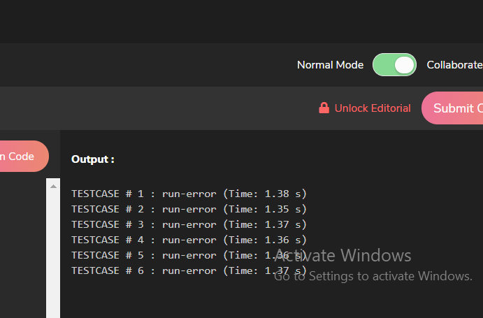Open the Unlock Editorial link
The image size is (483, 318).
373,108
